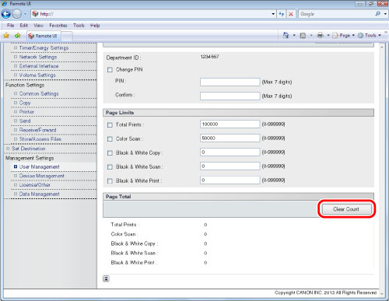
Task: Open Volume Settings link
Action: pyautogui.click(x=37, y=75)
